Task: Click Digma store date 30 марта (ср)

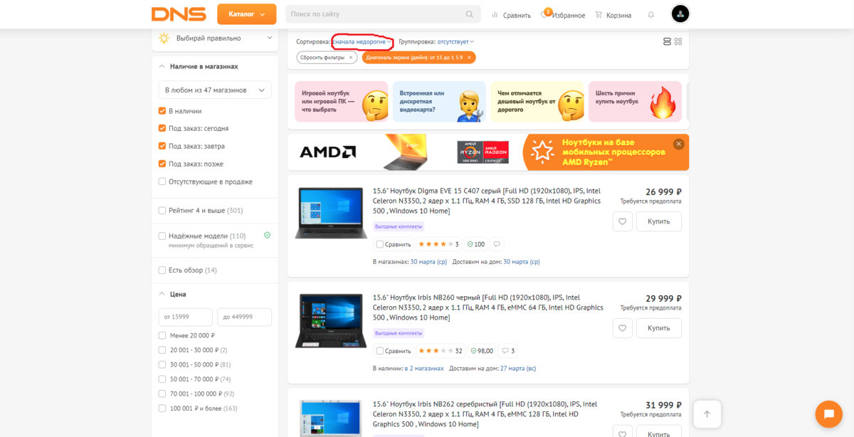Action: coord(428,262)
